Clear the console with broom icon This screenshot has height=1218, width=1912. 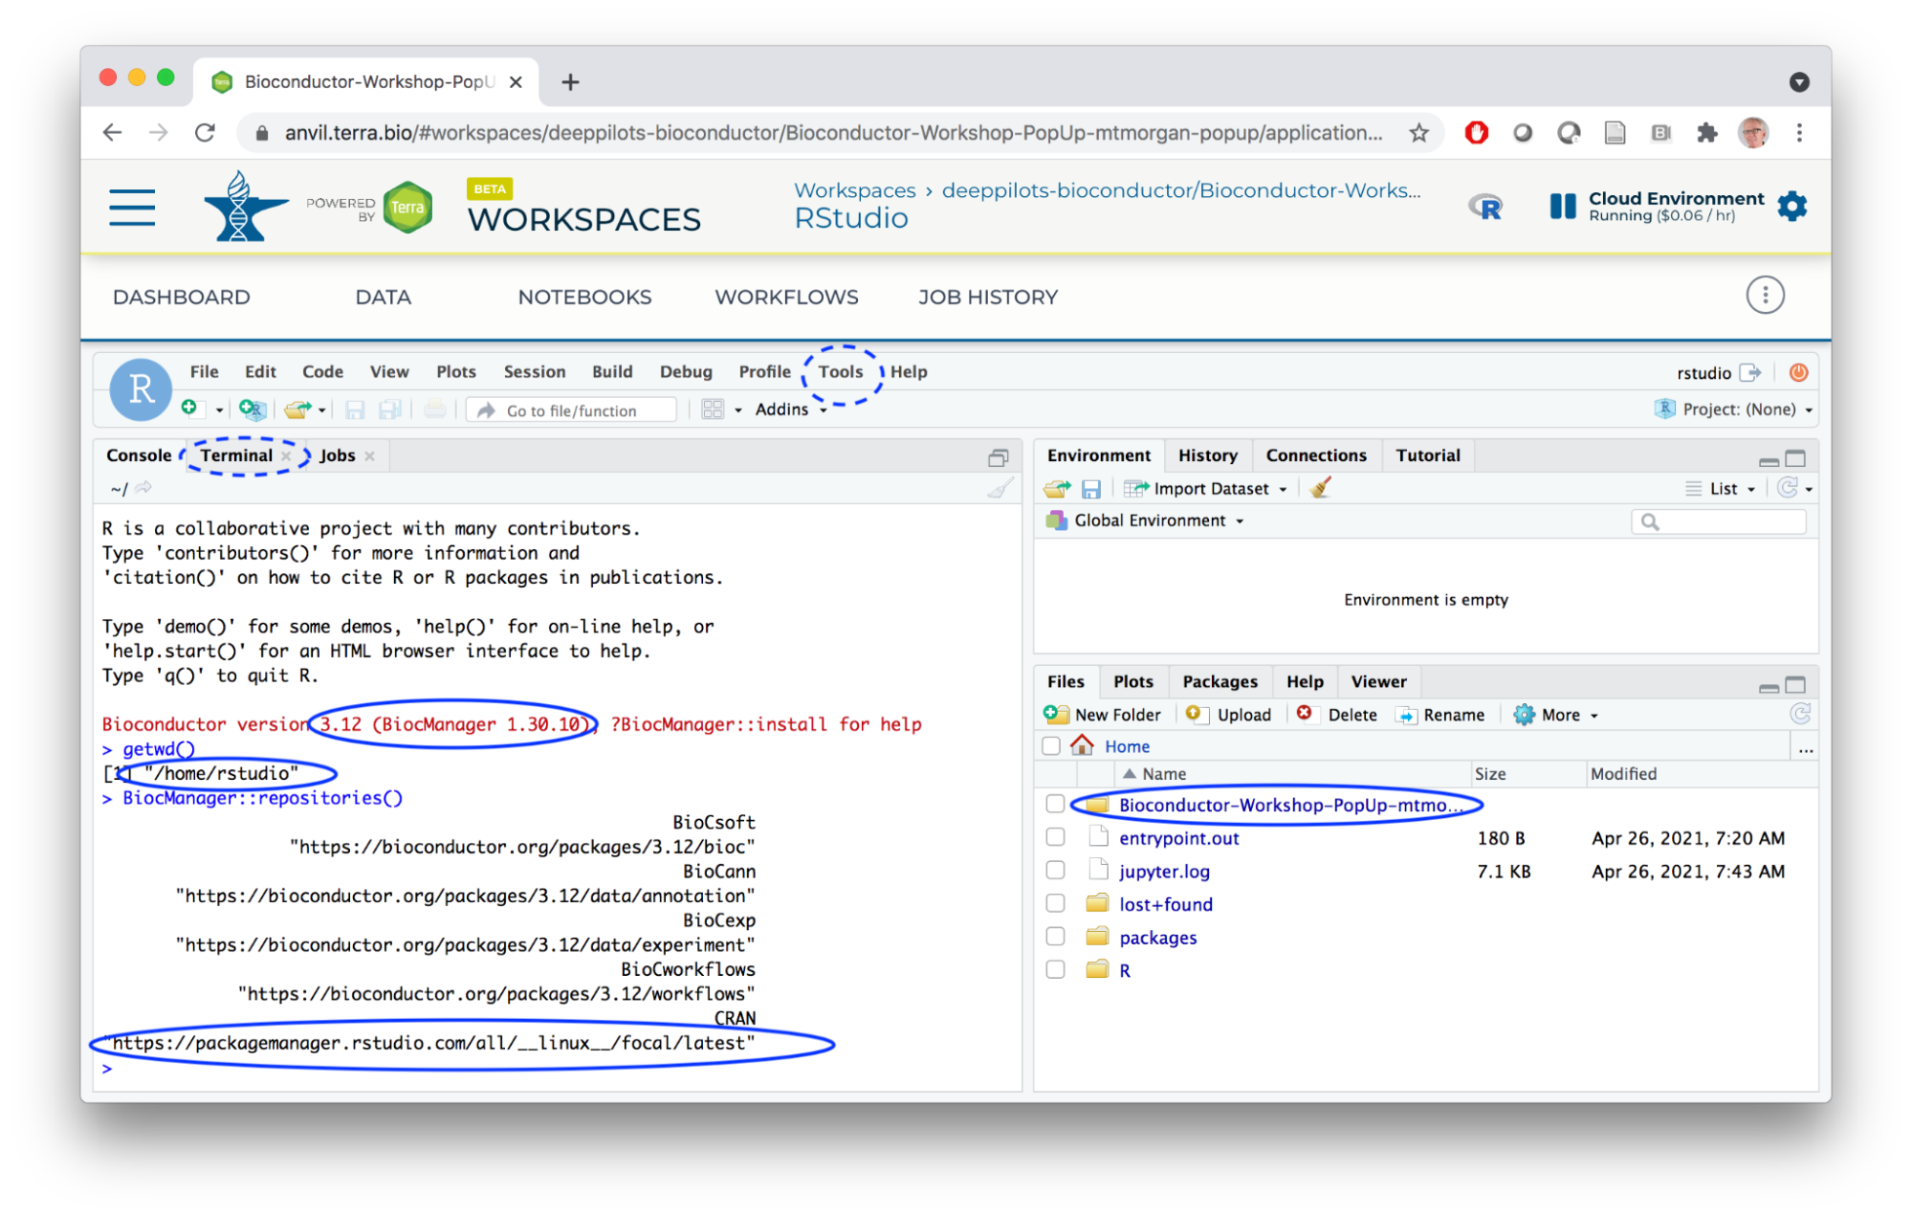pyautogui.click(x=1000, y=488)
